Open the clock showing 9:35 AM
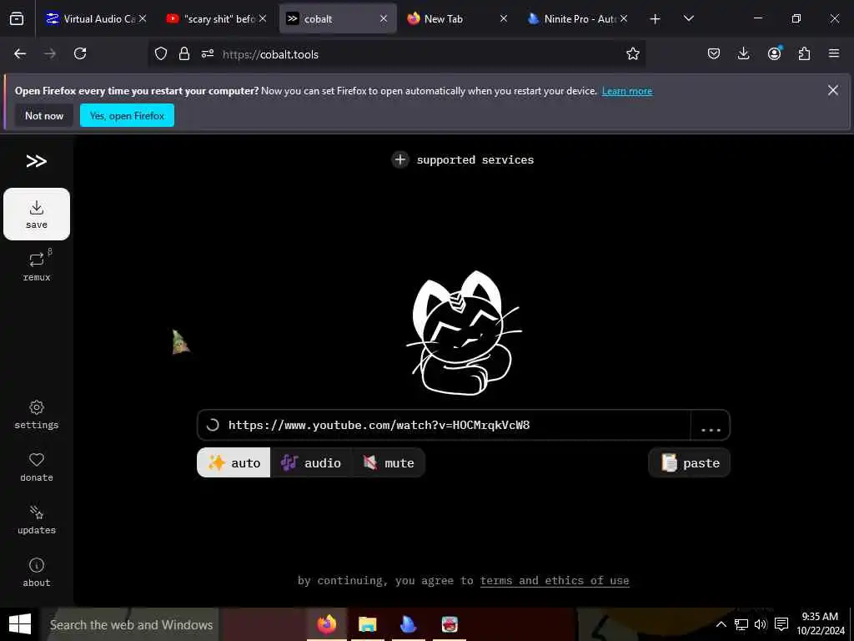This screenshot has width=854, height=641. (x=821, y=623)
